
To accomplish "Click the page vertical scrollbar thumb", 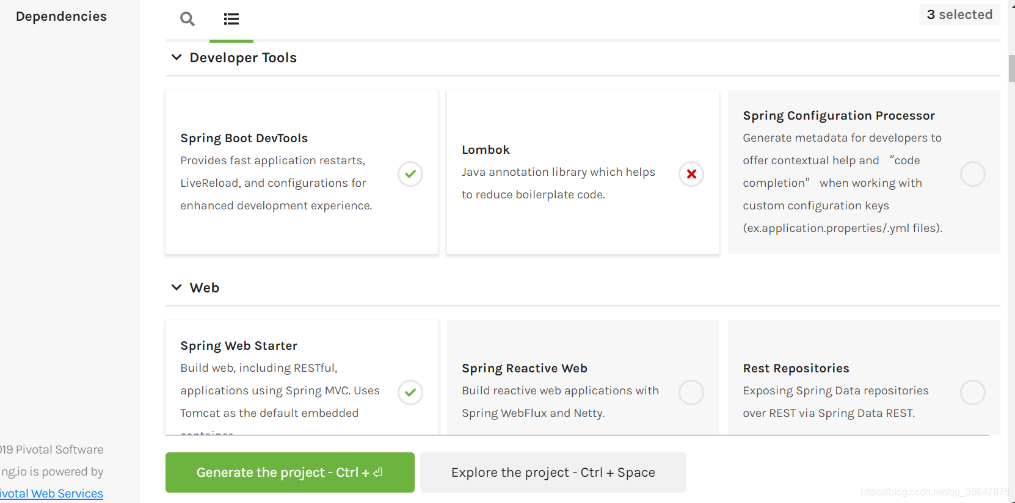I will (1011, 68).
